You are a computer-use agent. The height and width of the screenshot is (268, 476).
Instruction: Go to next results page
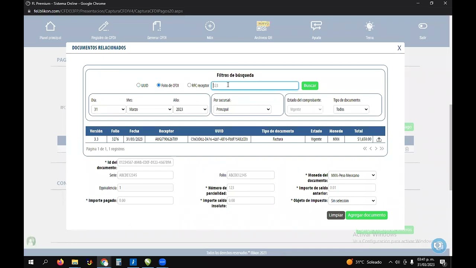[x=376, y=149]
